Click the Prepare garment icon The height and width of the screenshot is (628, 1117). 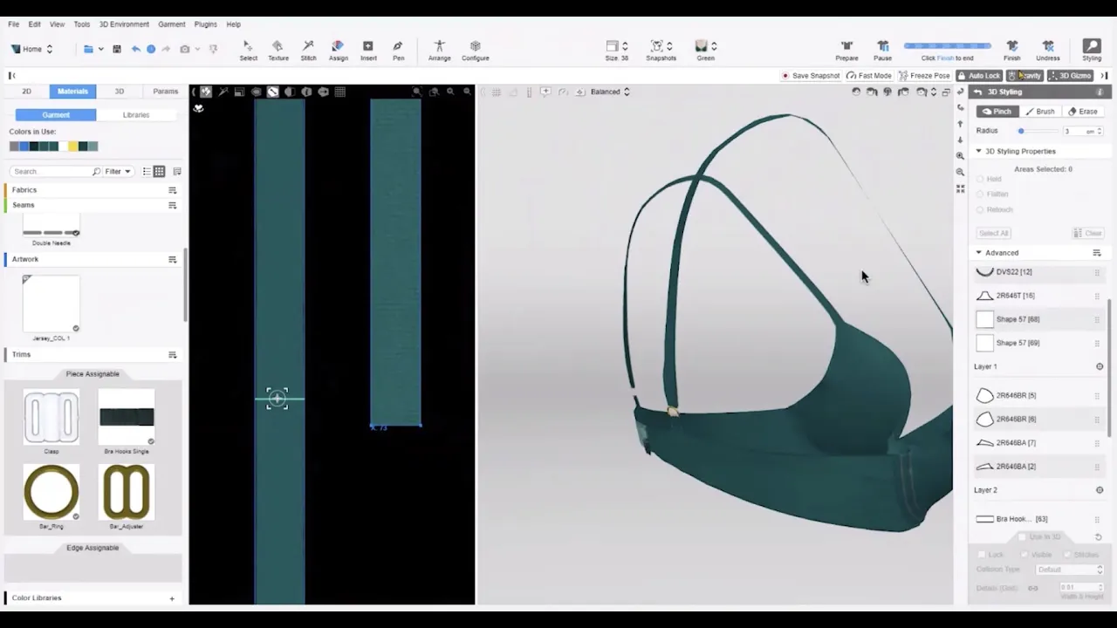pyautogui.click(x=846, y=50)
